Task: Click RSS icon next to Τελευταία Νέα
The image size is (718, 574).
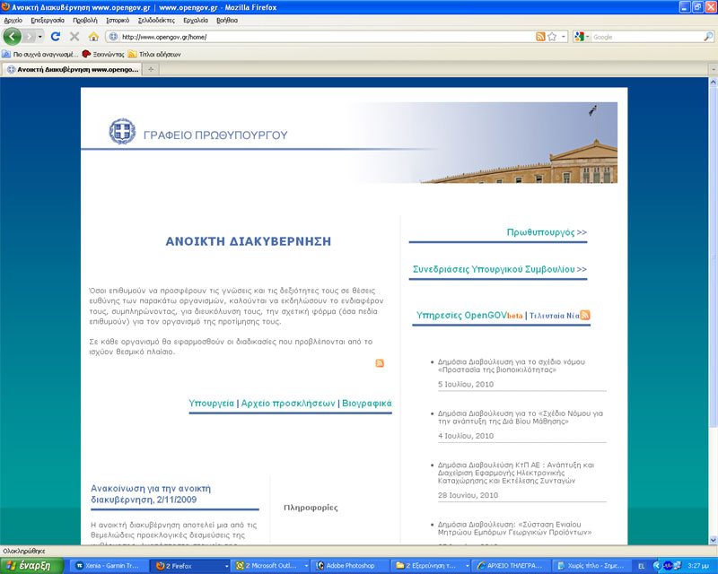Action: click(x=585, y=315)
